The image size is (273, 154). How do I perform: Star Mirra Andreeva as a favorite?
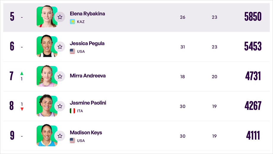point(60,76)
